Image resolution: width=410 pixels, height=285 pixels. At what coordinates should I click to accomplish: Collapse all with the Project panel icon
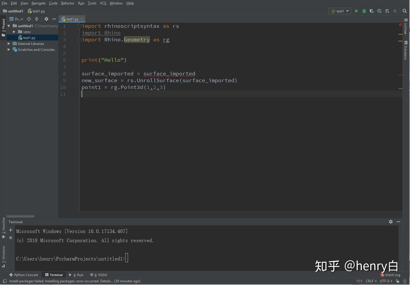pos(37,19)
